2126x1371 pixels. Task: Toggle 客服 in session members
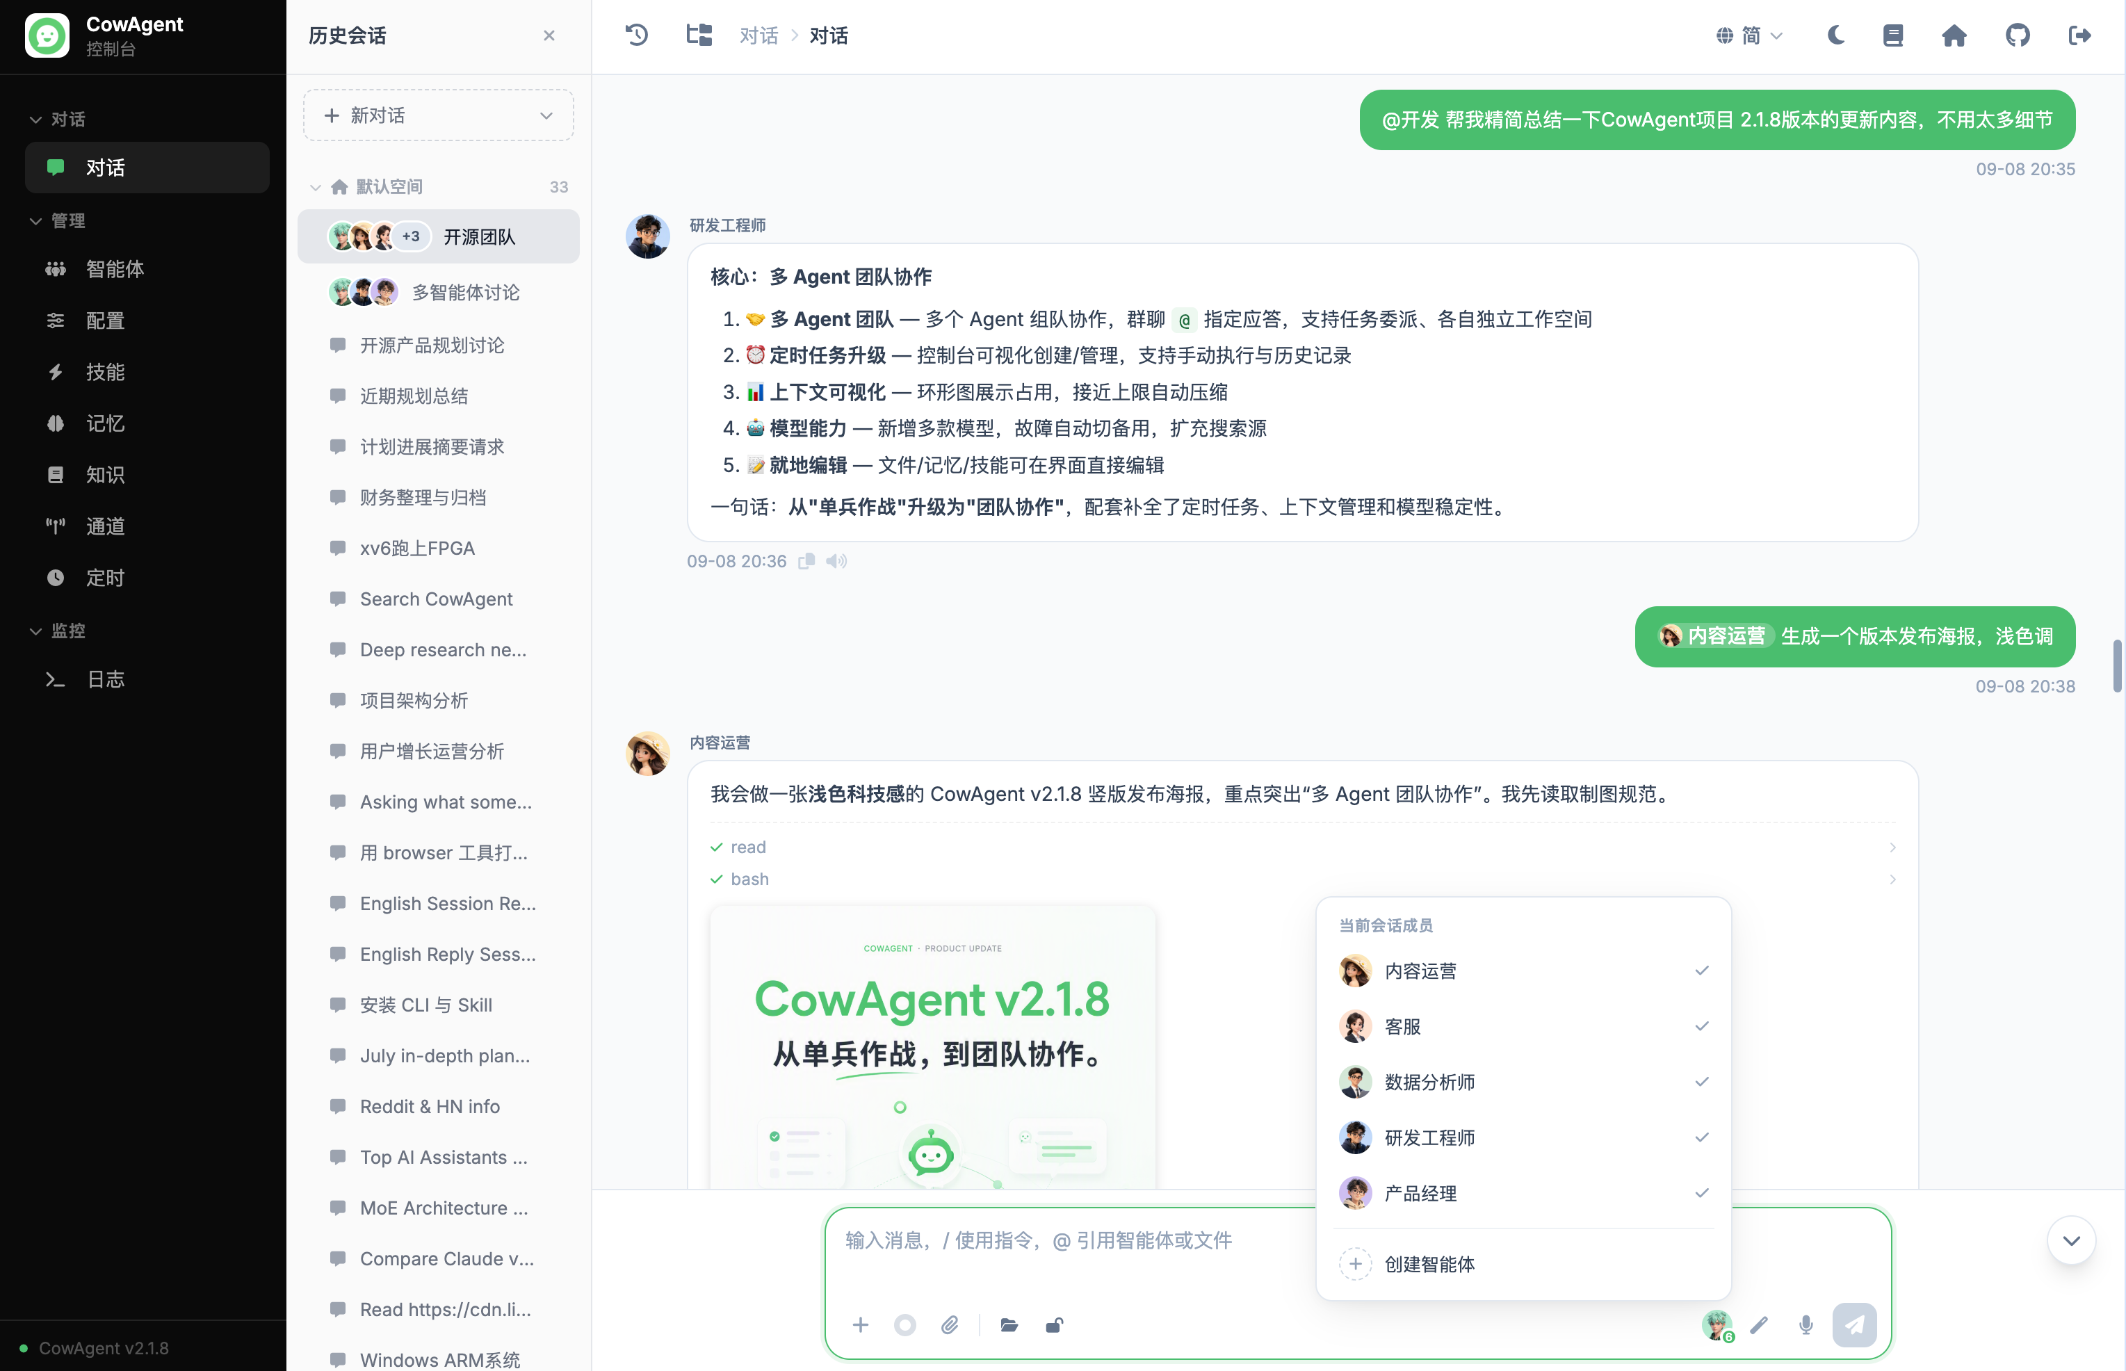[1523, 1026]
